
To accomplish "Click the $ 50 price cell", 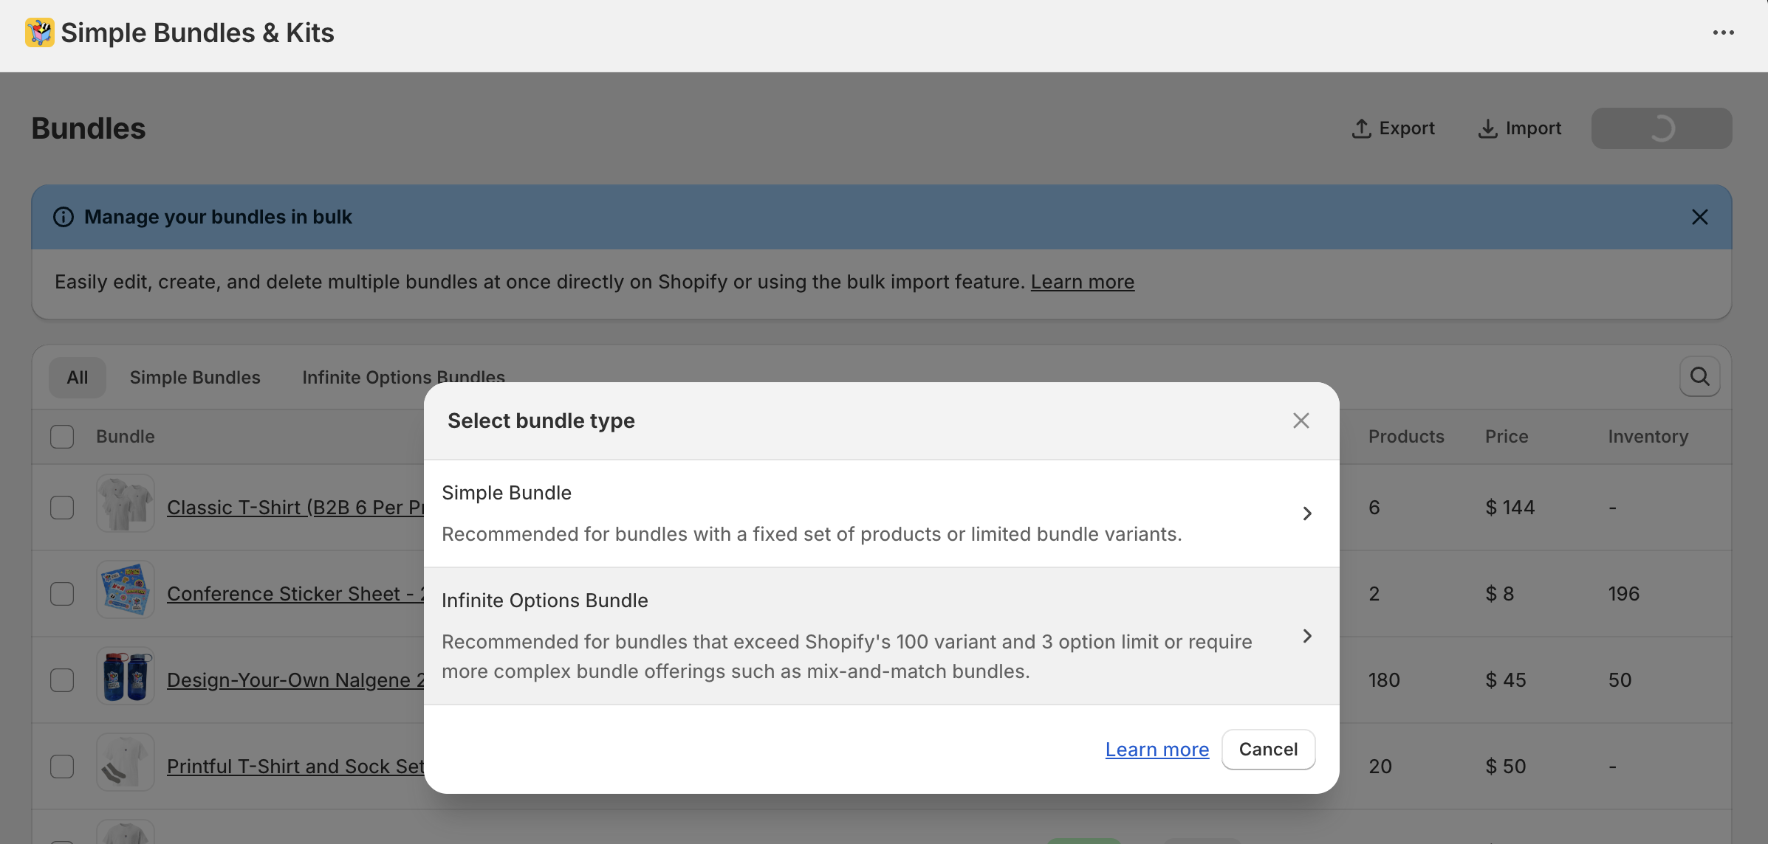I will 1506,767.
